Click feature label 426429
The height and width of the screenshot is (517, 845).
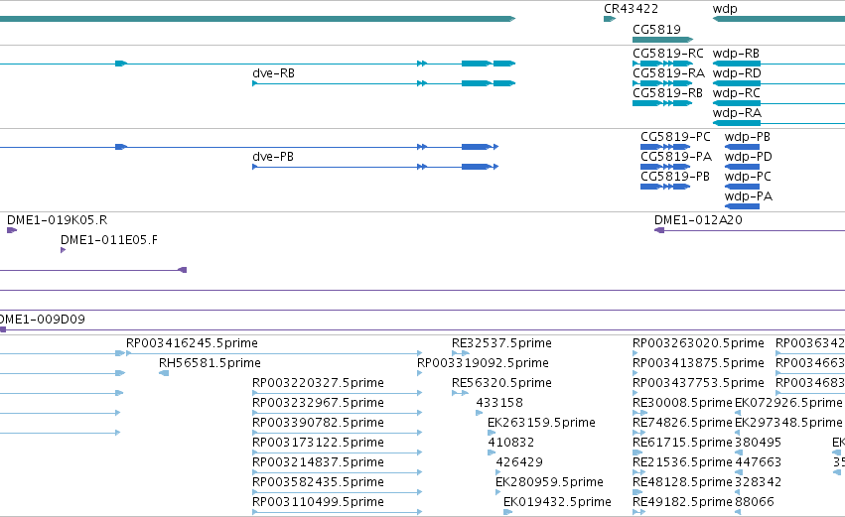pos(519,462)
